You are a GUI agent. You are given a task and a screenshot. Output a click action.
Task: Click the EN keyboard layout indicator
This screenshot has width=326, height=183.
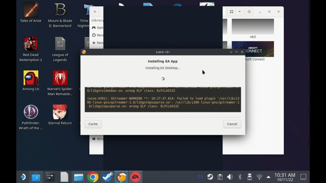pyautogui.click(x=200, y=177)
